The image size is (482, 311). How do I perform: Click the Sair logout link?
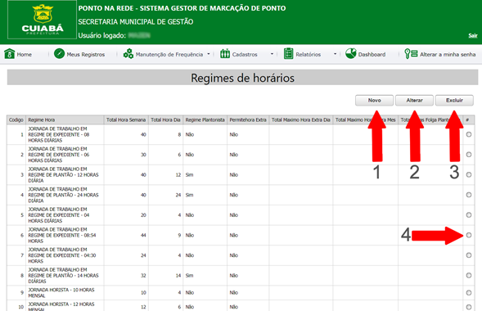click(x=473, y=36)
